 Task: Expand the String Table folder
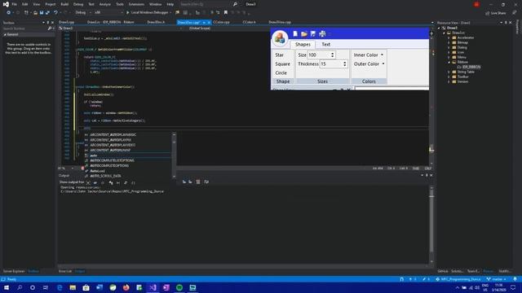tap(449, 72)
